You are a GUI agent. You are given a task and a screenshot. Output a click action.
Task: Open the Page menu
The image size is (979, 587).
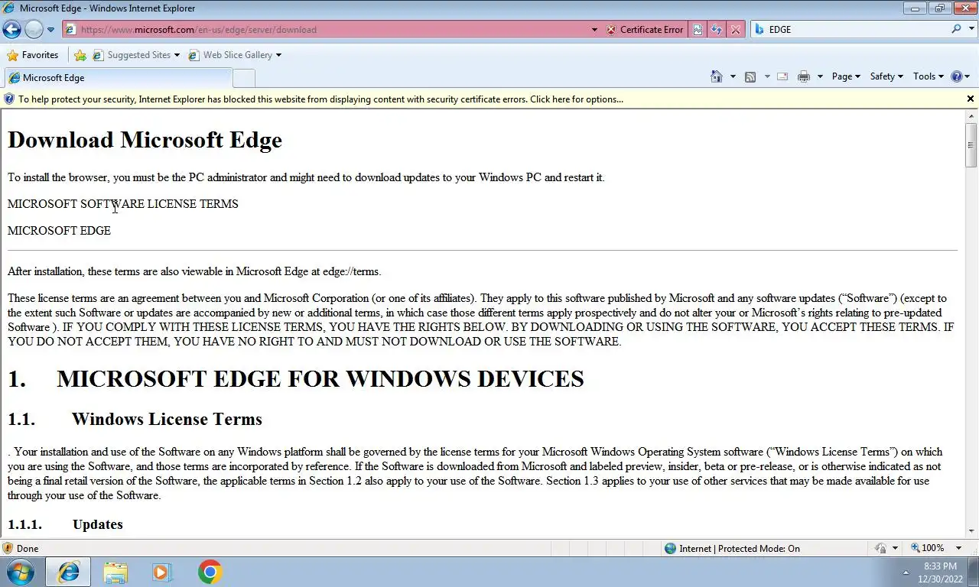click(846, 76)
